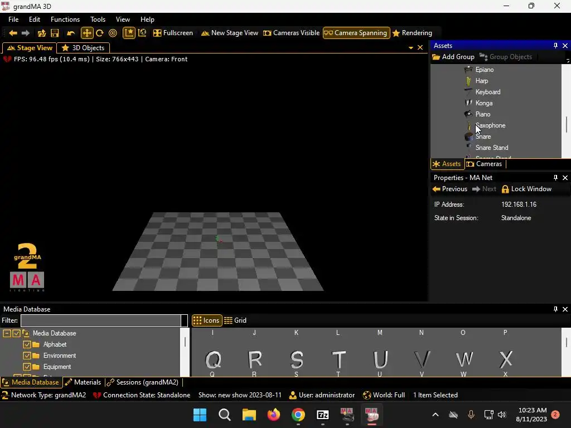This screenshot has width=571, height=428.
Task: Toggle the local axis star icon
Action: pos(129,33)
